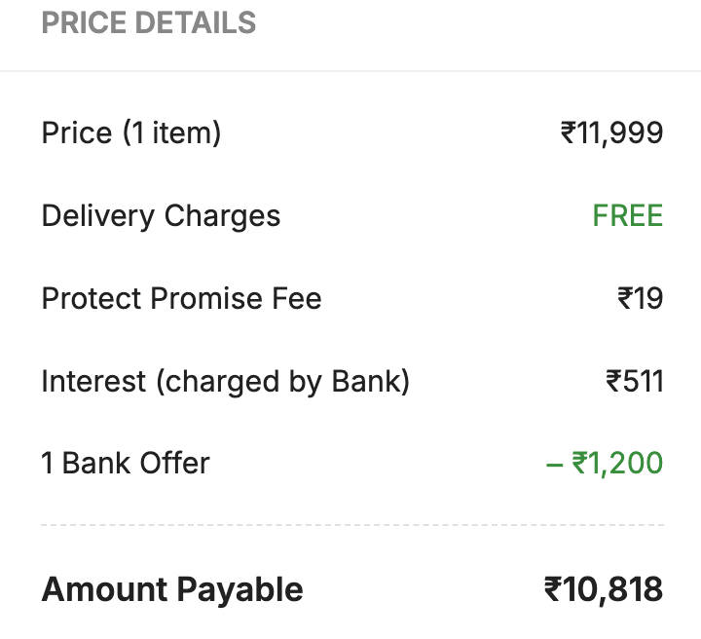
Task: Click the "(charged by Bank)" interest note
Action: 282,381
